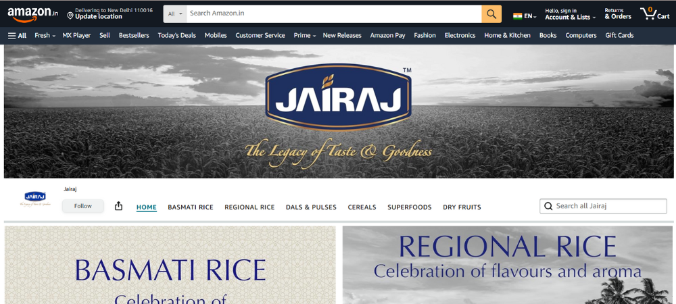Open the Dals & Pulses tab
The image size is (676, 304).
tap(311, 207)
